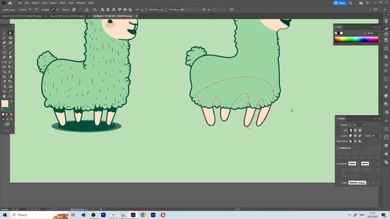This screenshot has height=219, width=390.
Task: Select the Zoom tool
Action: coord(10,96)
